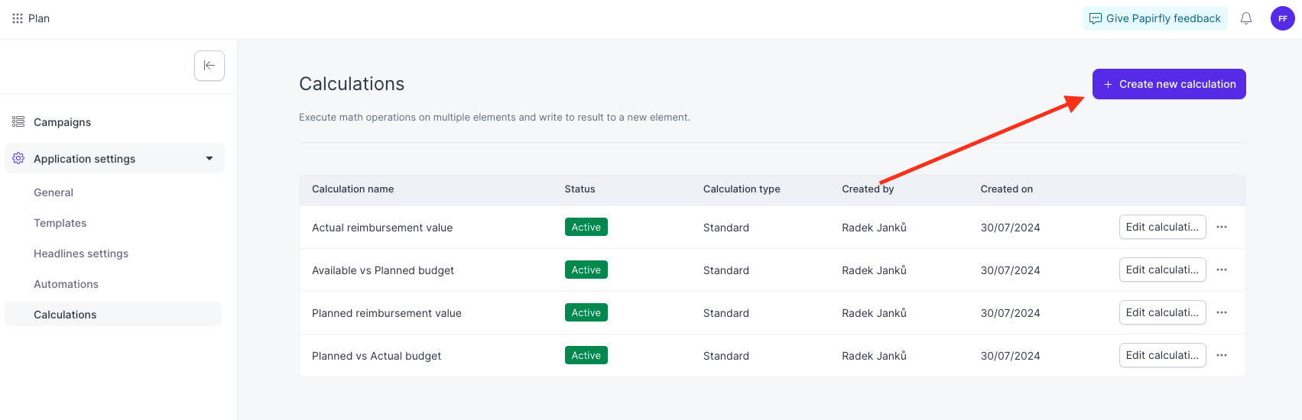
Task: Click Give Papirfly feedback button
Action: (1155, 18)
